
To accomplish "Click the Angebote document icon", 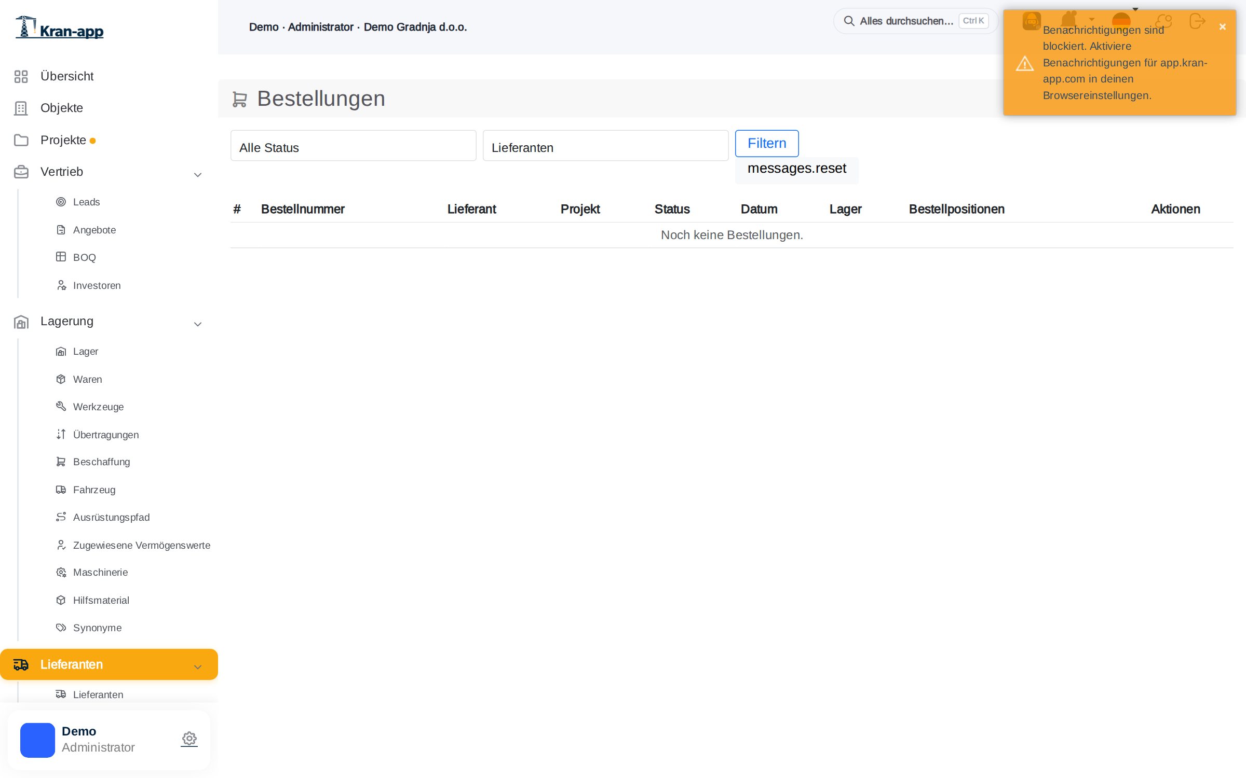I will (61, 230).
